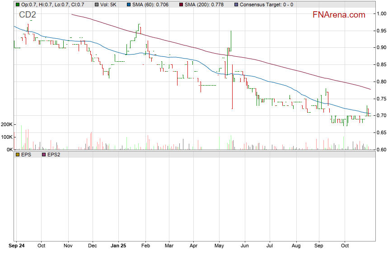Click the May label on time axis
Viewport: 388px width, 255px height.
pyautogui.click(x=219, y=246)
